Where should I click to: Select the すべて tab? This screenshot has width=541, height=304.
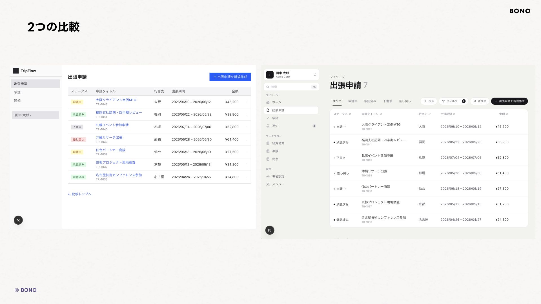click(x=337, y=101)
